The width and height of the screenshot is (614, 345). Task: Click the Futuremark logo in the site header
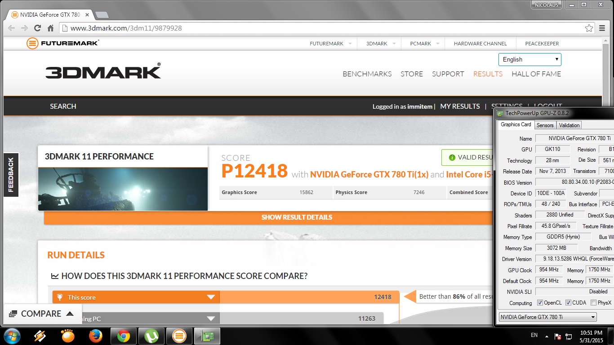[x=63, y=44]
